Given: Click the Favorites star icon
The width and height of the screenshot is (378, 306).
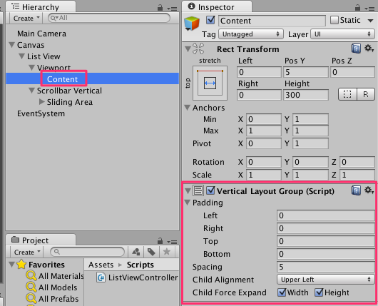Looking at the screenshot, I should (21, 265).
